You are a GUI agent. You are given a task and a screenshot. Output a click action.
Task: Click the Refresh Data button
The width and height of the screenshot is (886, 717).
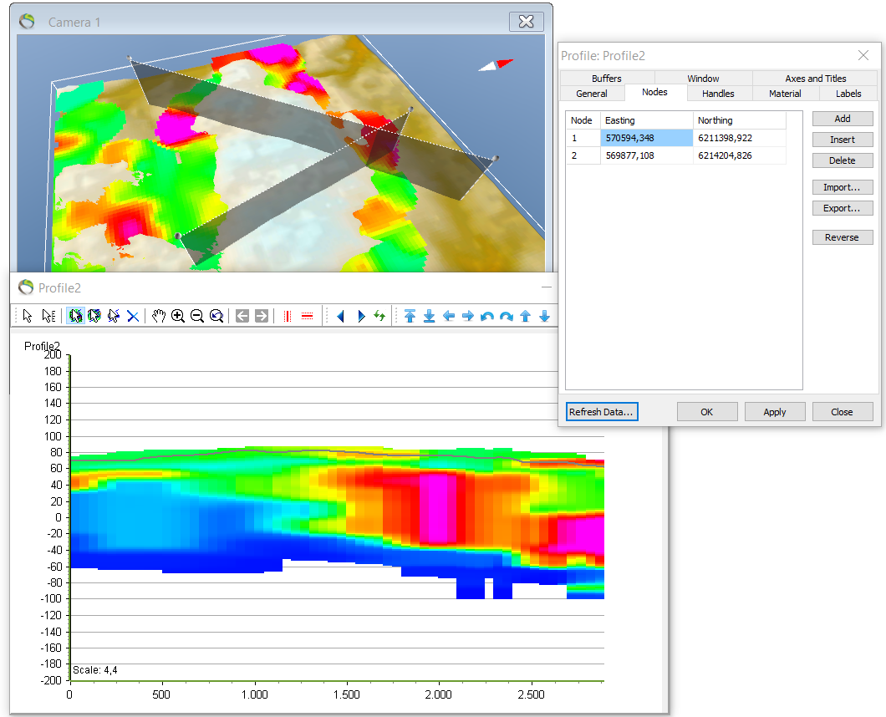pyautogui.click(x=602, y=411)
